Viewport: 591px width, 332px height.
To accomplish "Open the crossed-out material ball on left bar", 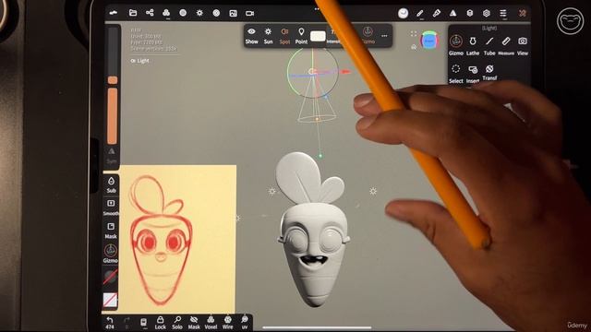I will [x=110, y=278].
